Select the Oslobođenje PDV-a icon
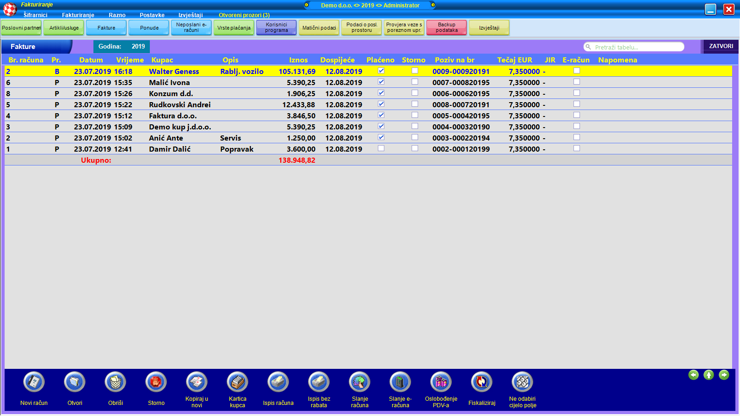This screenshot has height=416, width=740. (x=441, y=382)
